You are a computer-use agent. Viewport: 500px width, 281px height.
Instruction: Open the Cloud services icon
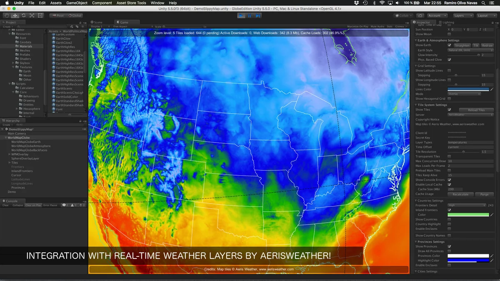point(420,15)
